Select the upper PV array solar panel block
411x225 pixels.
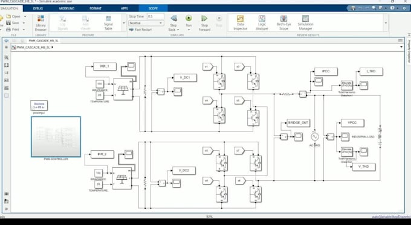[123, 89]
